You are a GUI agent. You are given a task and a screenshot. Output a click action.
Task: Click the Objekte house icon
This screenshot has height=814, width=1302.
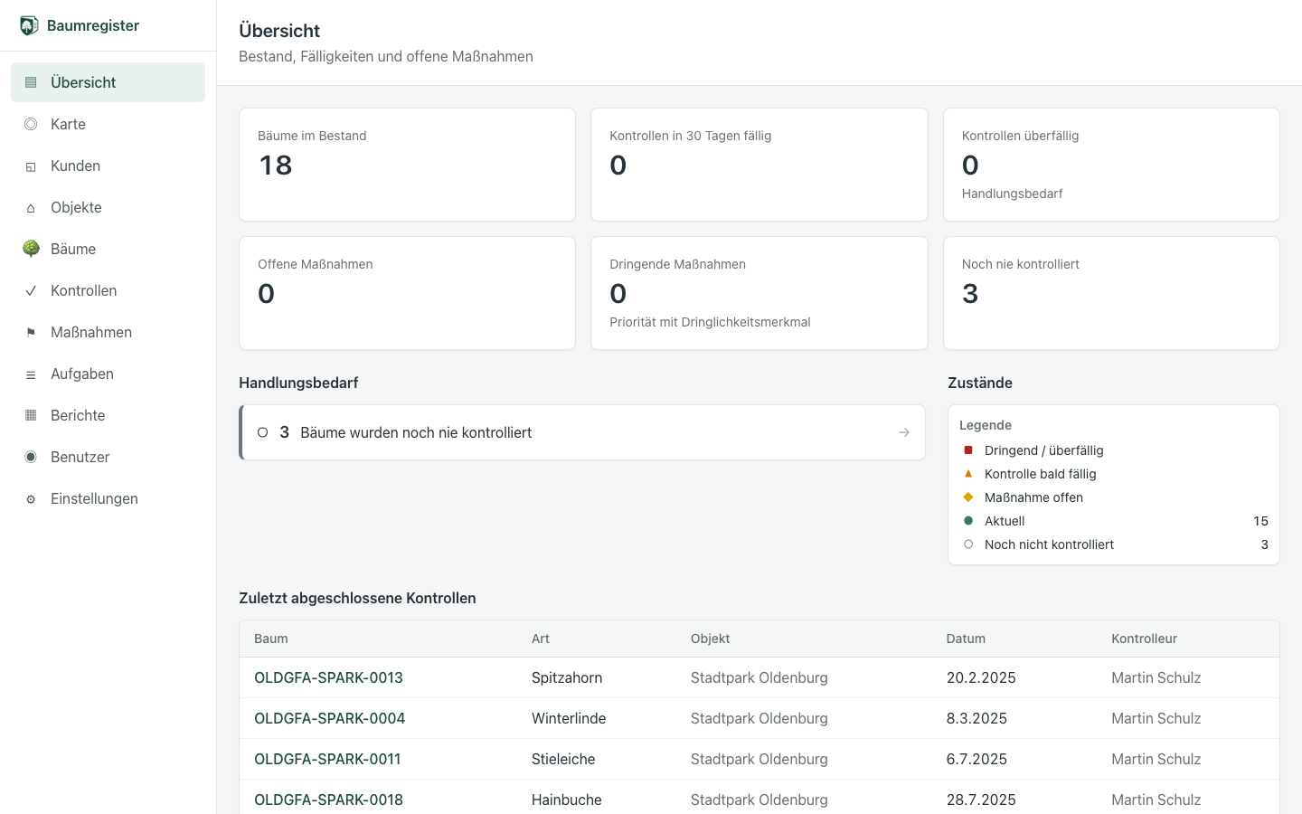click(x=31, y=208)
